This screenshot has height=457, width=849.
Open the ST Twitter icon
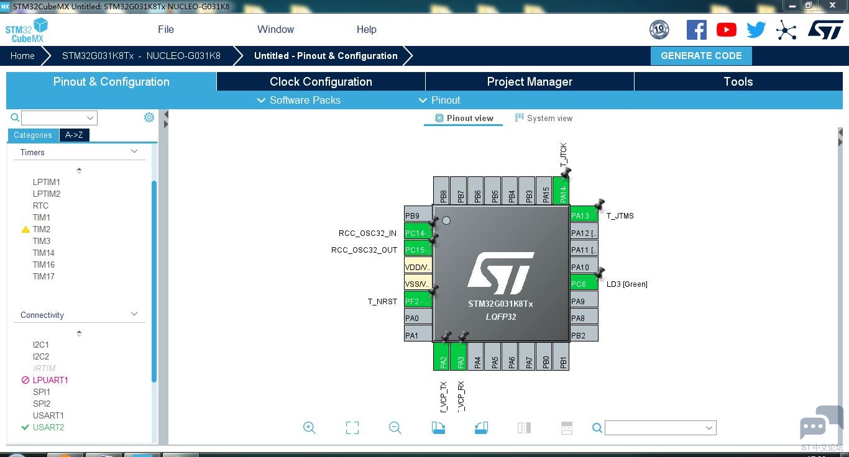point(756,29)
